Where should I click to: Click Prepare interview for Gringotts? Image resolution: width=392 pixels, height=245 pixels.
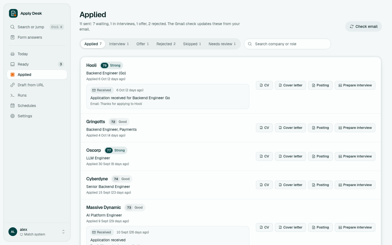(355, 128)
